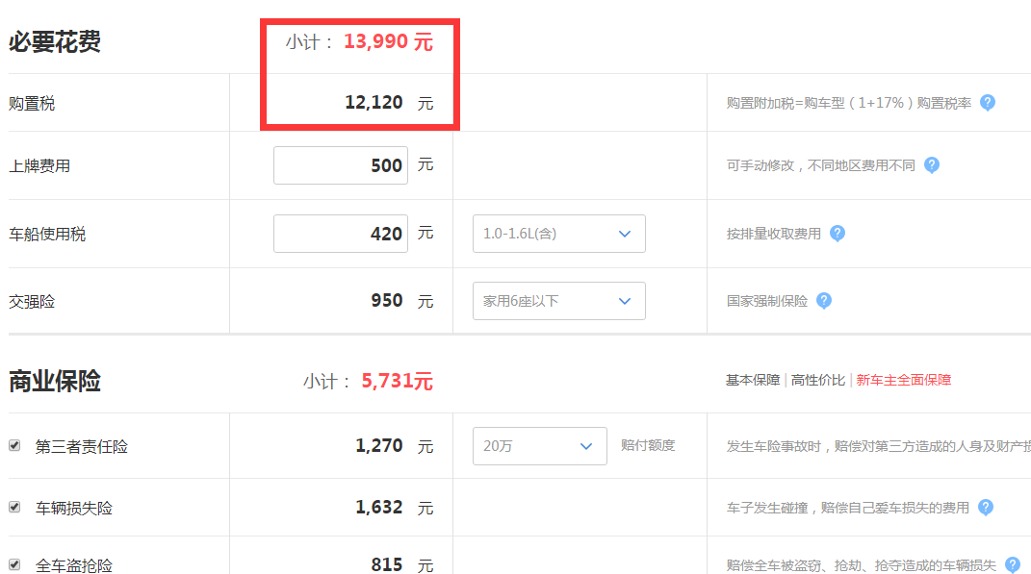This screenshot has width=1031, height=574.
Task: Click the 13,990 元 subtotal amount
Action: coord(388,42)
